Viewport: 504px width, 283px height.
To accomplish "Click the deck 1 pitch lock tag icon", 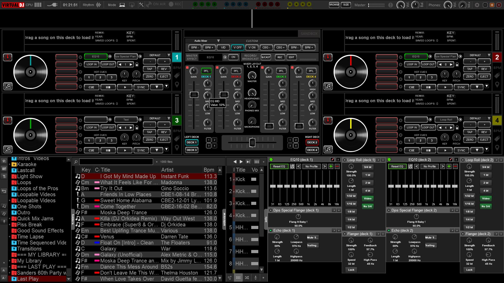I will pos(177,75).
